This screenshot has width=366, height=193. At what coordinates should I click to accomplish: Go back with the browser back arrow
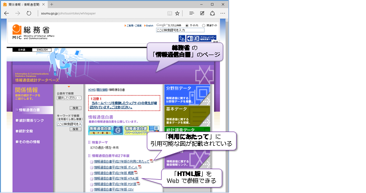click(6, 13)
